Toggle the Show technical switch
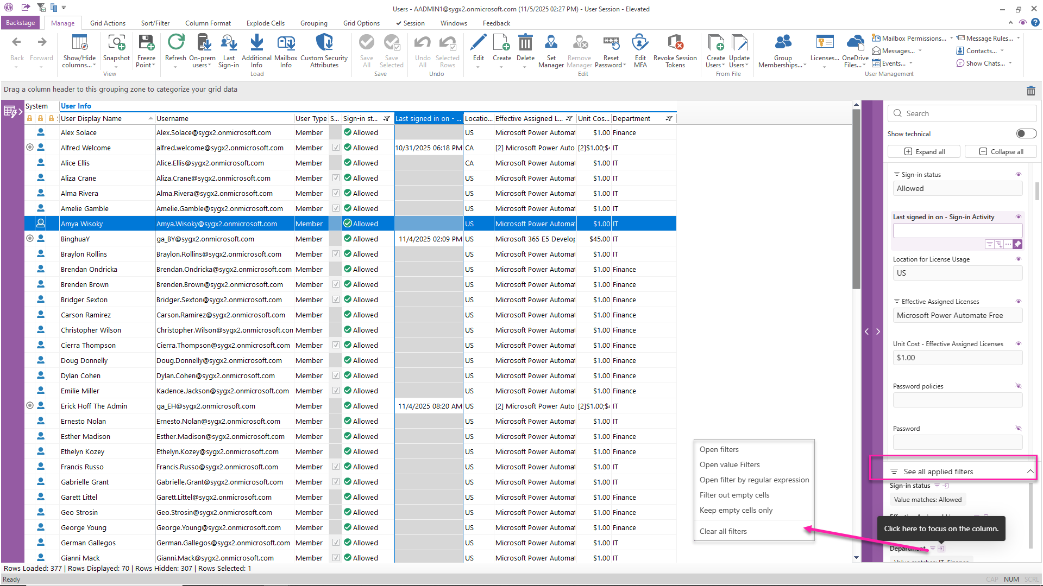Screen dimensions: 1043x586 (1026, 133)
